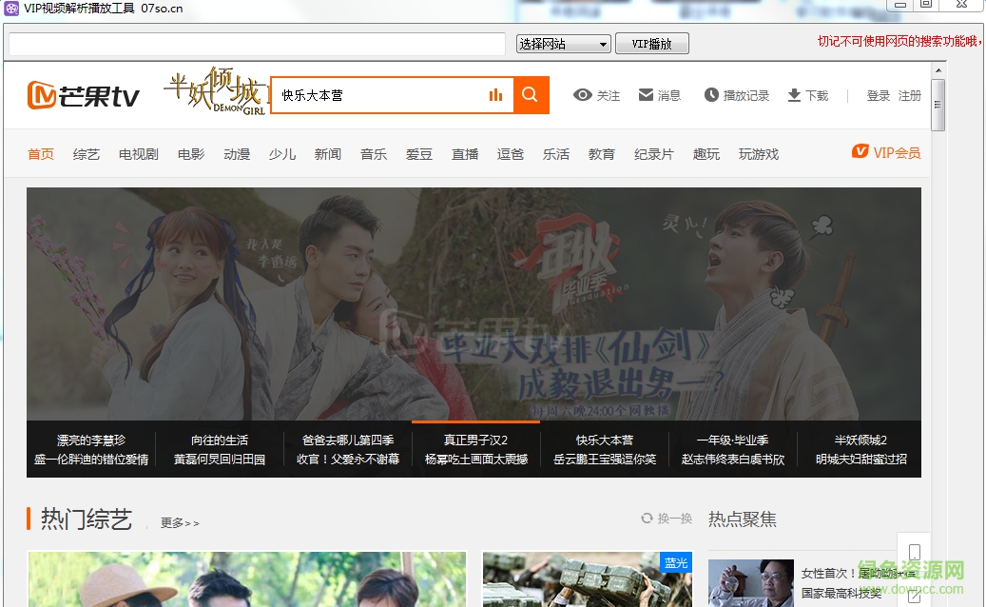Open the 关注 follow eye icon

point(582,95)
